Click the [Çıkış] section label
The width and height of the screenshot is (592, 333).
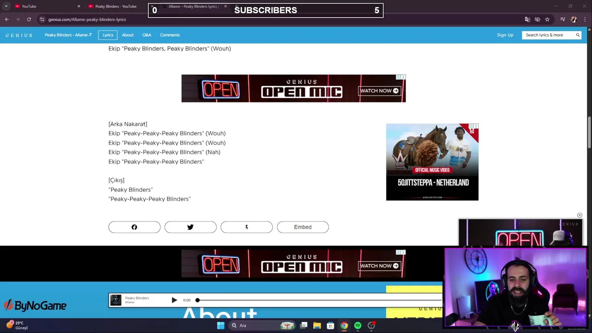point(116,180)
